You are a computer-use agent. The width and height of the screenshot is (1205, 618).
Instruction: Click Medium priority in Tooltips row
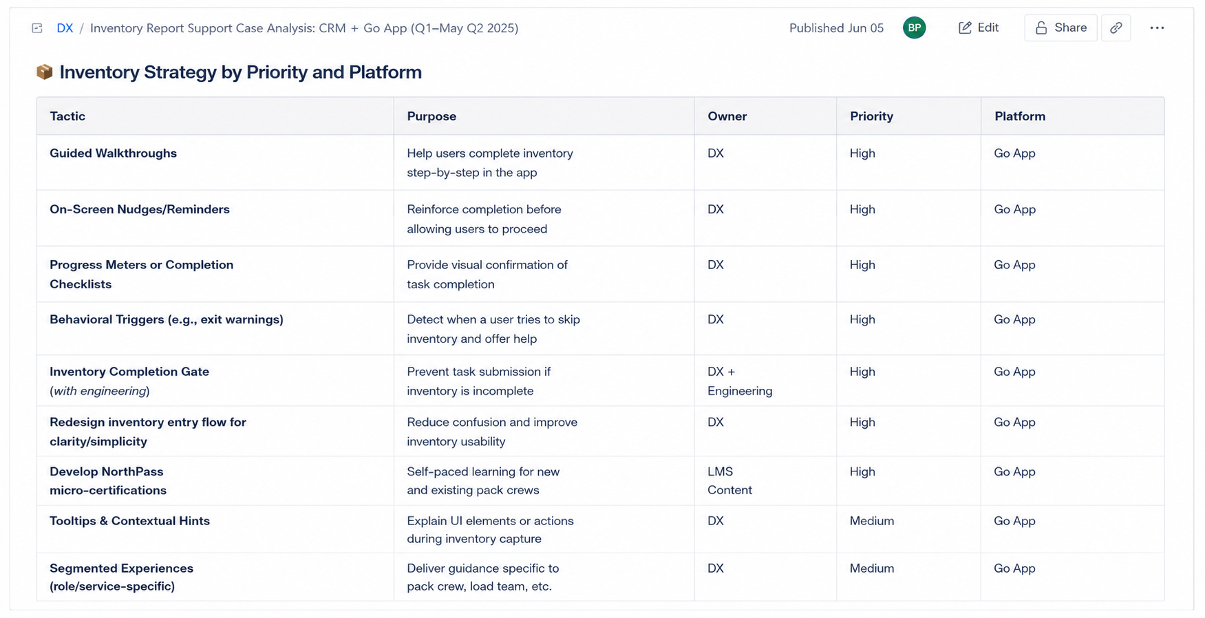click(908, 529)
